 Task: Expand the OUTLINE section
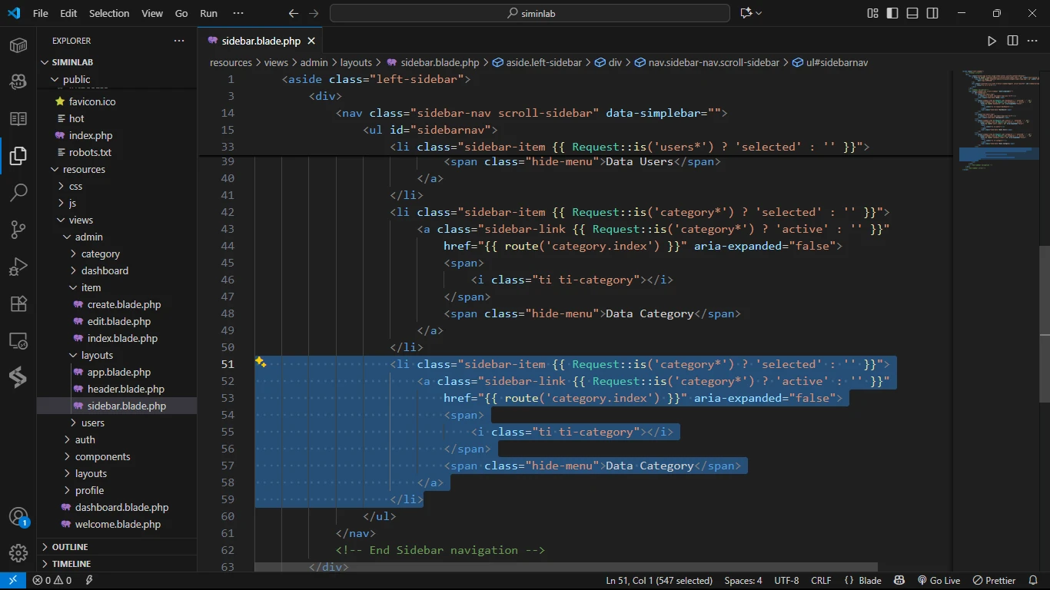click(69, 547)
